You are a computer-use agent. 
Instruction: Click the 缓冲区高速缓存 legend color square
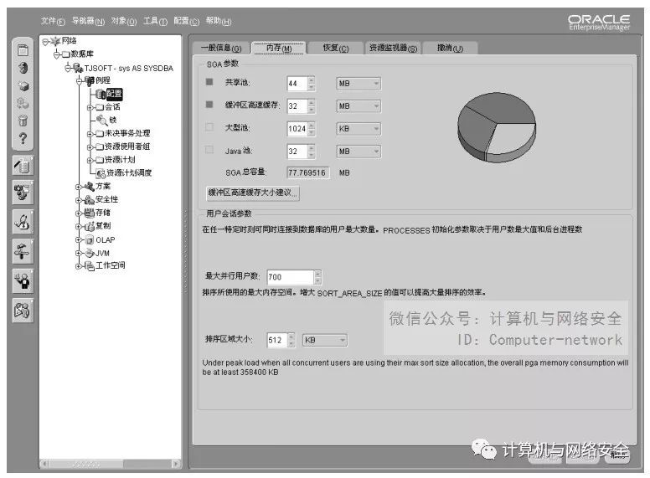tap(209, 105)
